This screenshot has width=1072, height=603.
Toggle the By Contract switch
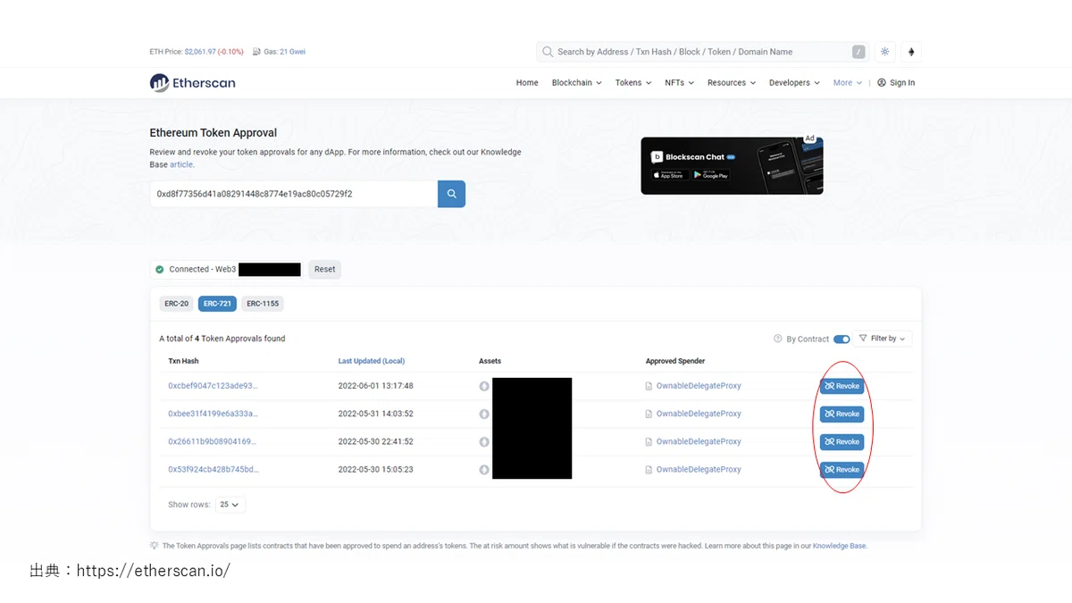coord(842,339)
